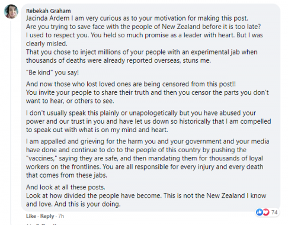Viewport: 288px width, 225px height.
Task: Click the line "Are you trying to save face"
Action: coord(143,27)
